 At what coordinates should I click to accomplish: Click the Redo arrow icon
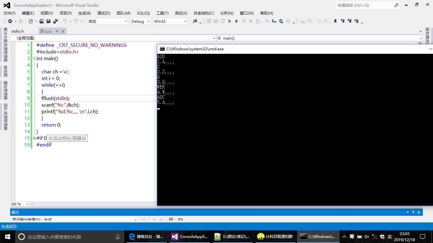(x=76, y=21)
